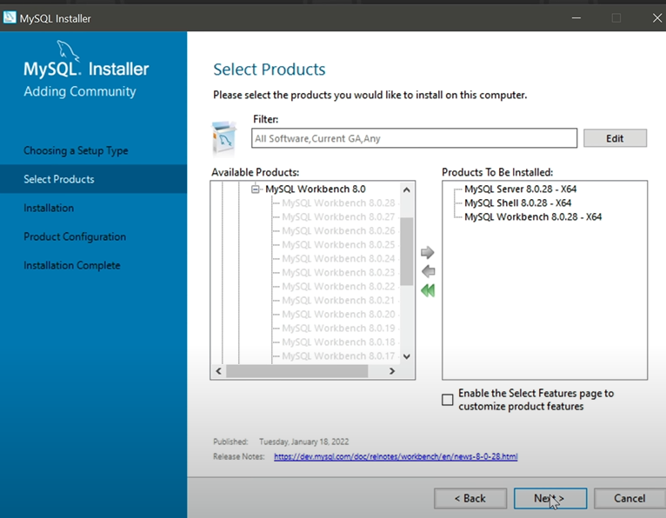Select MySQL Workbench 8.0.18 in available list

point(338,342)
